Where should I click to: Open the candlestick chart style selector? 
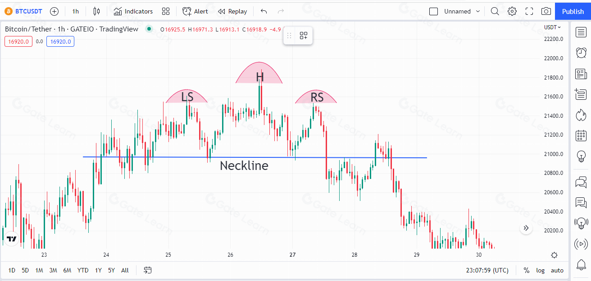(96, 11)
